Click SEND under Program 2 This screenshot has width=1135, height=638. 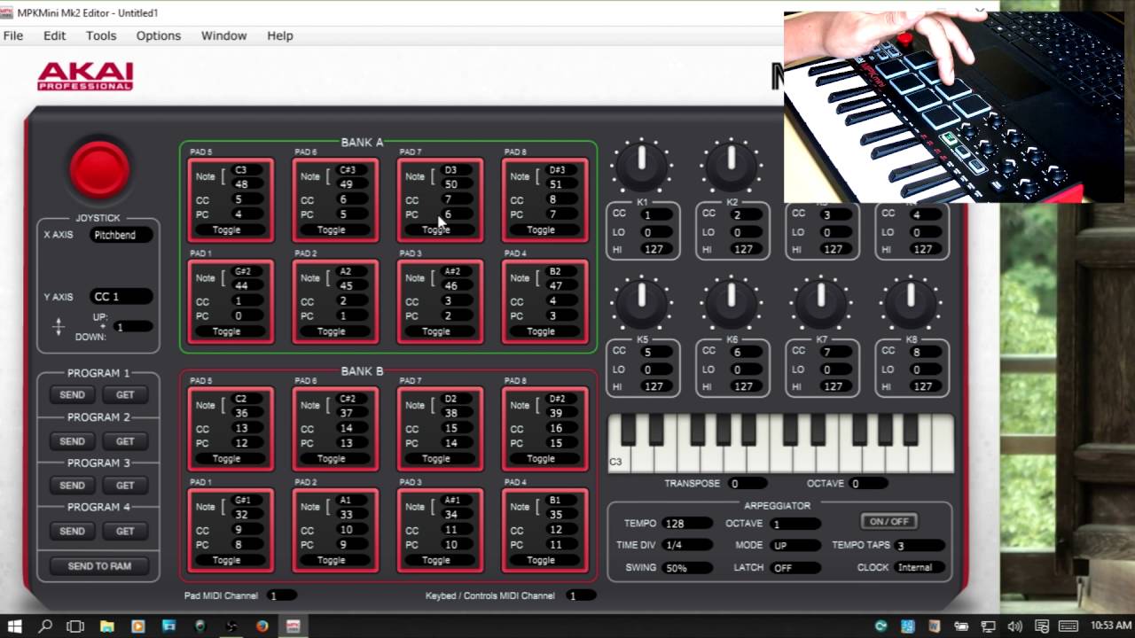[x=72, y=441]
